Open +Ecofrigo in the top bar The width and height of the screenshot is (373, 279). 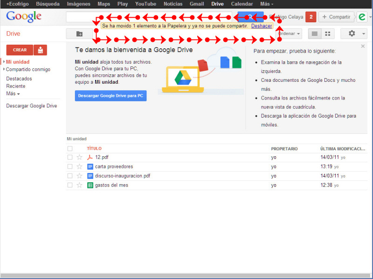tap(17, 4)
